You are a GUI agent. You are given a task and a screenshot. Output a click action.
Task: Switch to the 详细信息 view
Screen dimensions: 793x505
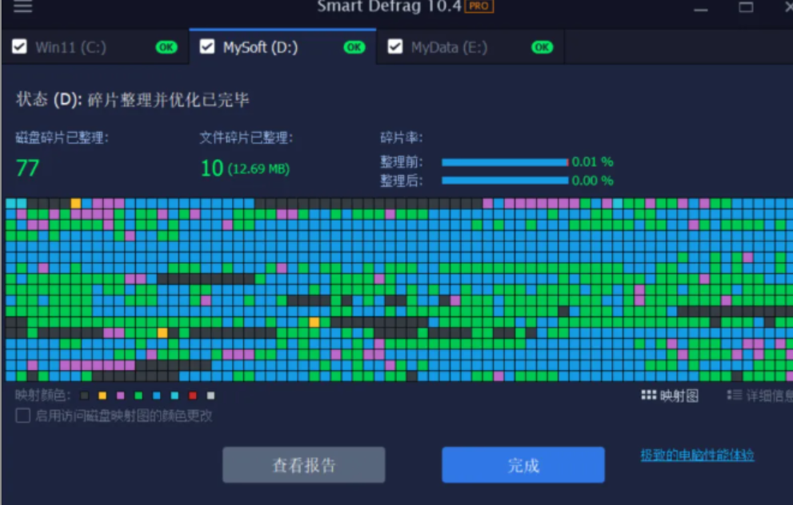[x=760, y=396]
